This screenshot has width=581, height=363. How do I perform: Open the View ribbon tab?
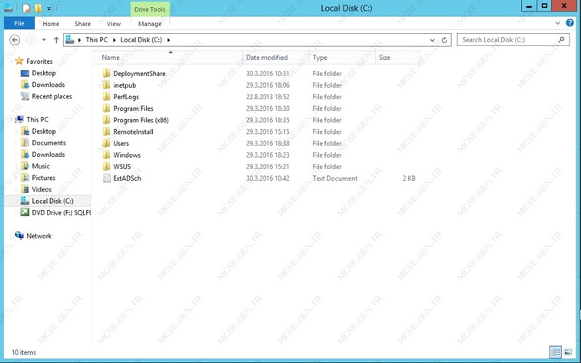pos(114,24)
